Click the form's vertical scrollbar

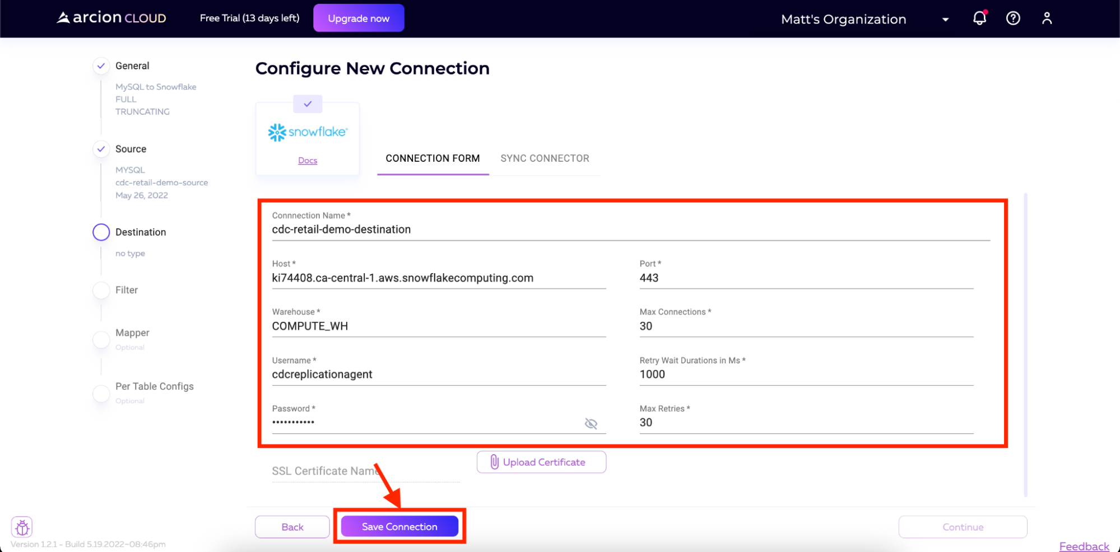click(x=1025, y=344)
